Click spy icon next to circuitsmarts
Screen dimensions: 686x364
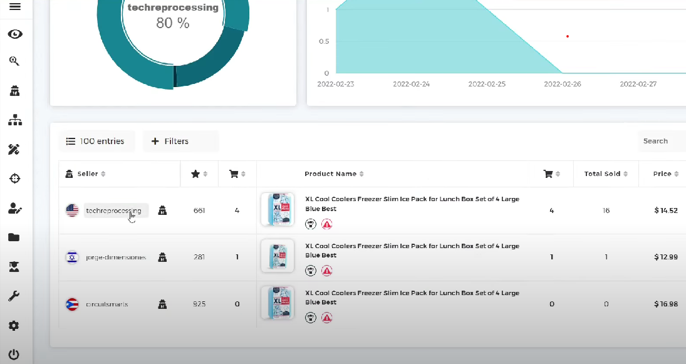point(162,304)
